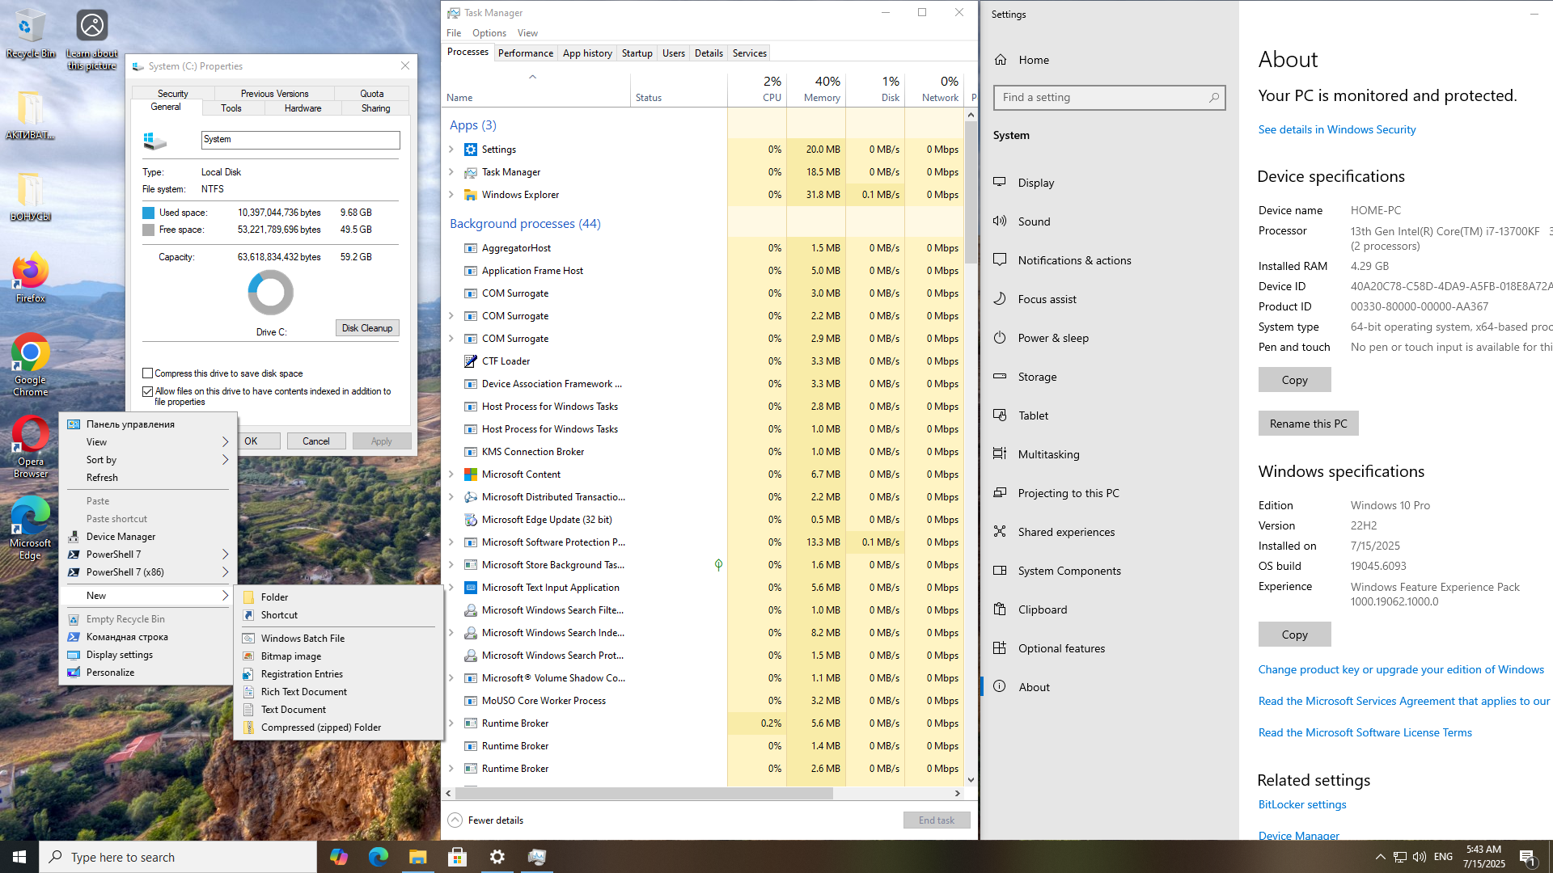The height and width of the screenshot is (873, 1553).
Task: Click the ENG language indicator in taskbar
Action: tap(1443, 857)
